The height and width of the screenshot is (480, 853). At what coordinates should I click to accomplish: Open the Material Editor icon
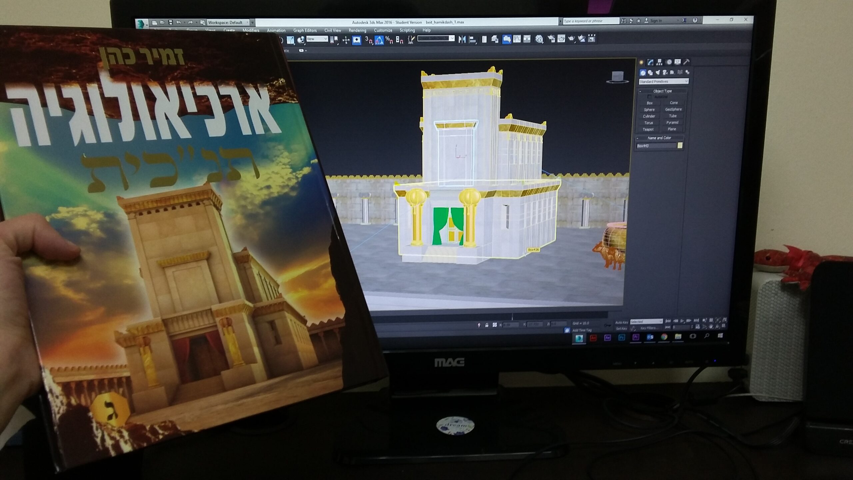point(539,39)
